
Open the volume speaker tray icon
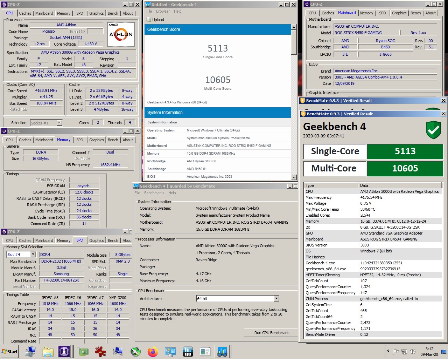click(413, 351)
